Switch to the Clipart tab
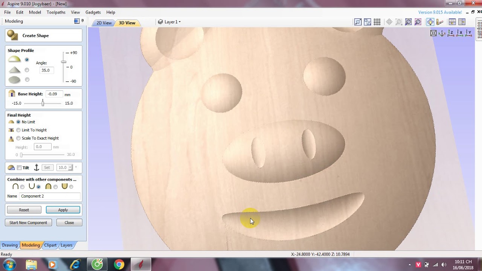 [50, 245]
